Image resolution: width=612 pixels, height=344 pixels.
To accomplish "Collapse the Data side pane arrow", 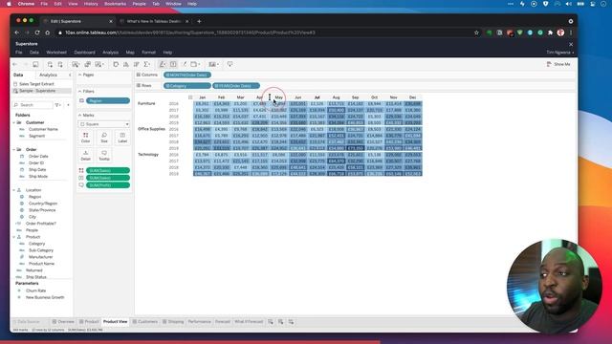I will (x=70, y=75).
